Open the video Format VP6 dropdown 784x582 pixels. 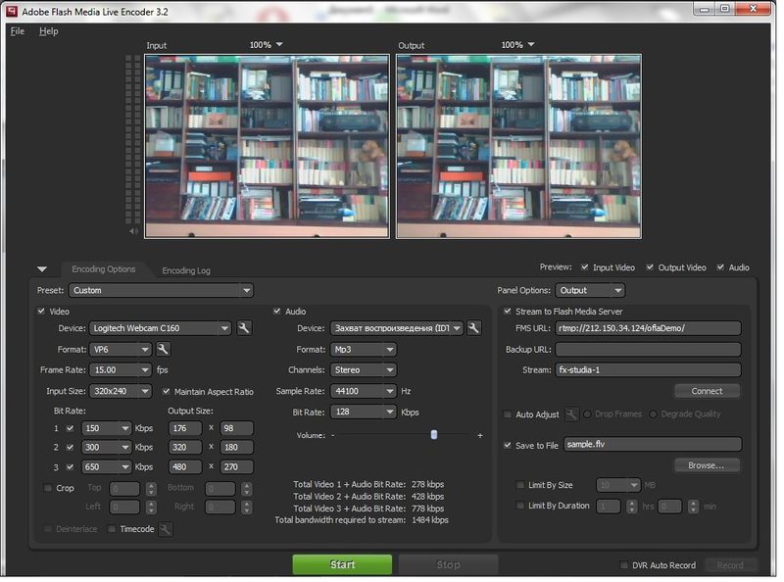click(120, 349)
